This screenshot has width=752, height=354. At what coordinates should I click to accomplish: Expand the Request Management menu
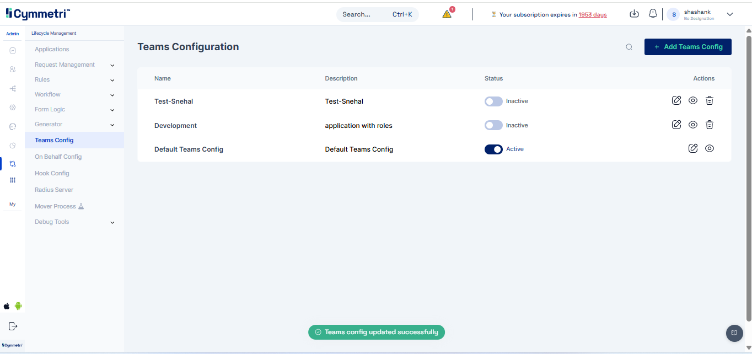[x=74, y=65]
